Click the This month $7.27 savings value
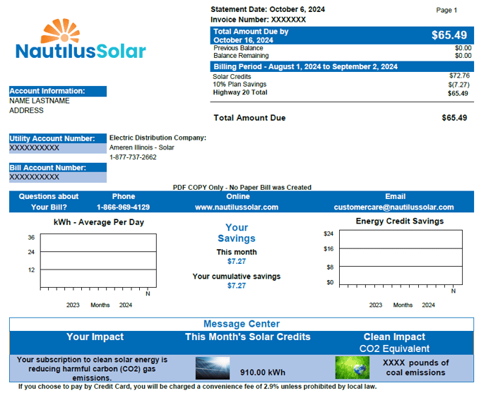486x412 pixels. coord(237,261)
